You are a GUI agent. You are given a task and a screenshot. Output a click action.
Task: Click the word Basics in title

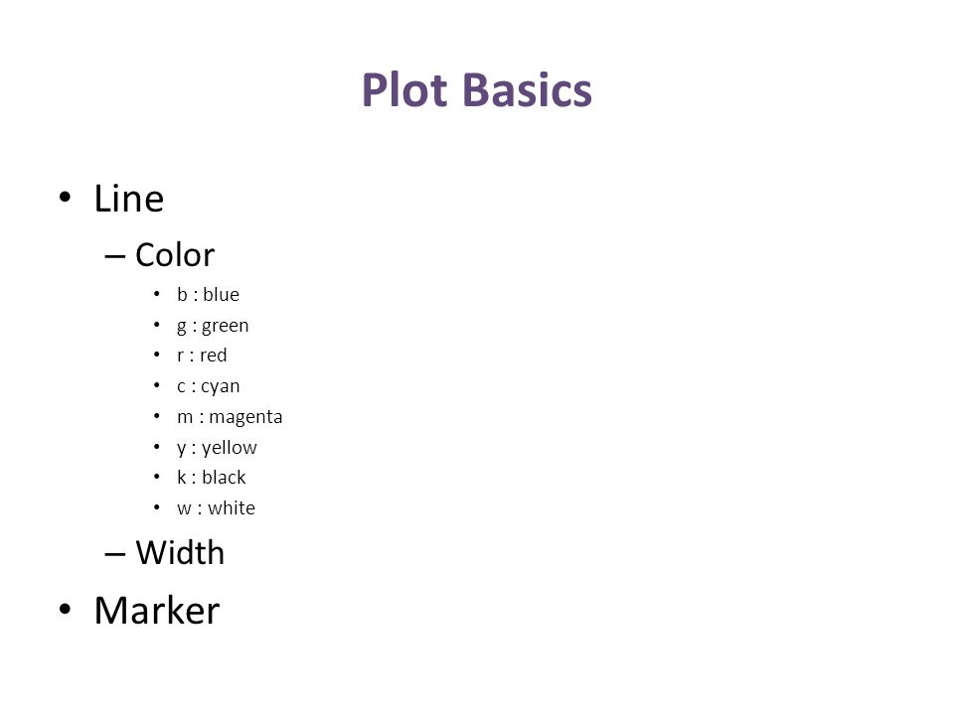528,90
